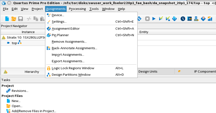Open Pin Planner from the menu
Image resolution: width=216 pixels, height=113 pixels.
tap(60, 35)
